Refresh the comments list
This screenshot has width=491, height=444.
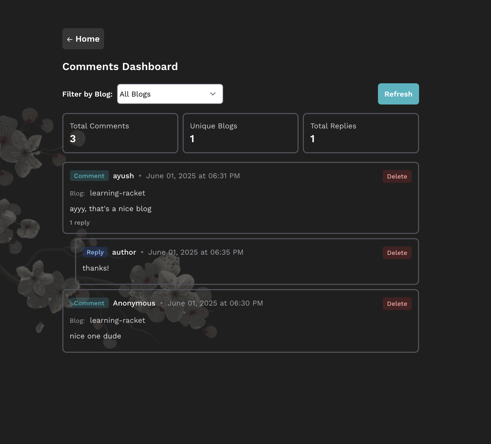click(398, 94)
